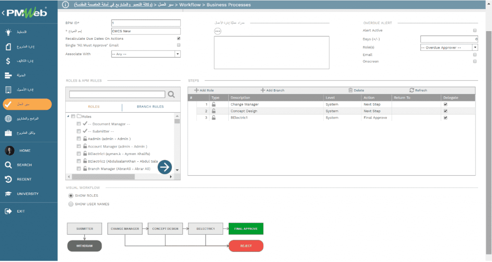Open the briefcase project documents icon
Image resolution: width=492 pixels, height=262 pixels.
8,133
